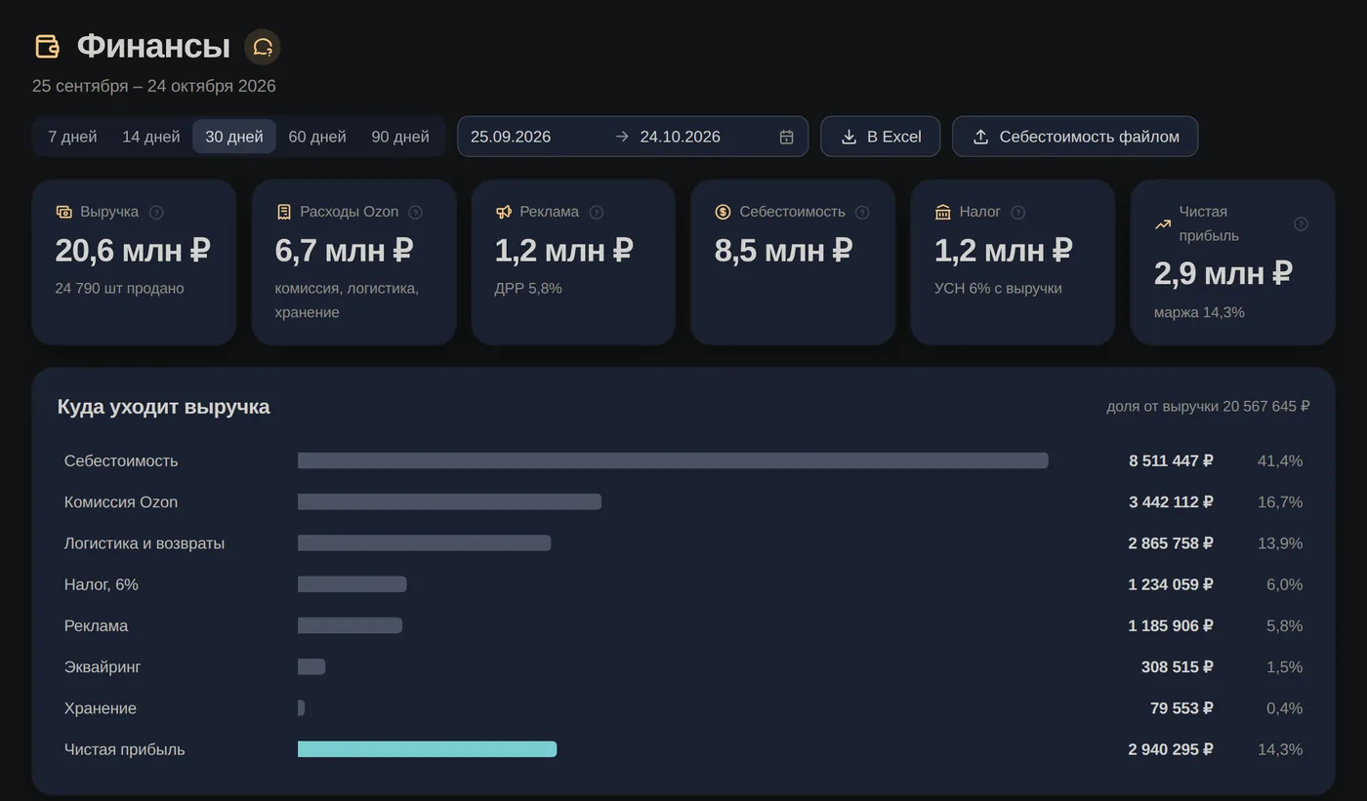Image resolution: width=1367 pixels, height=801 pixels.
Task: Click the chat bubble icon beside Финансы
Action: (x=262, y=47)
